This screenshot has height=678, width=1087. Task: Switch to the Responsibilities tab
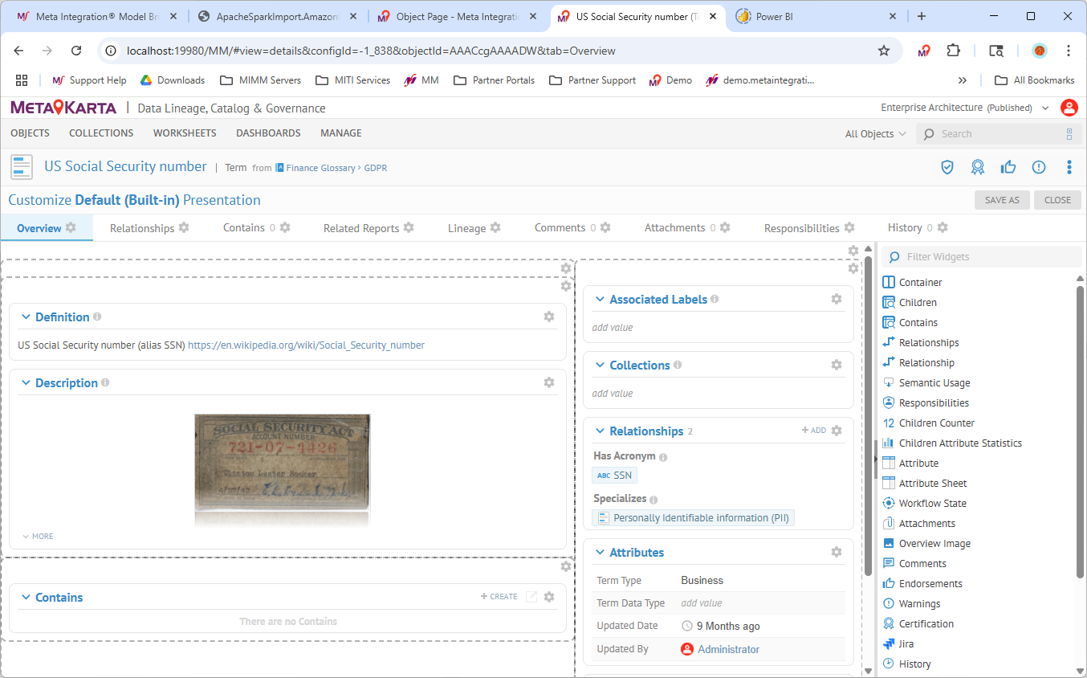pyautogui.click(x=801, y=228)
